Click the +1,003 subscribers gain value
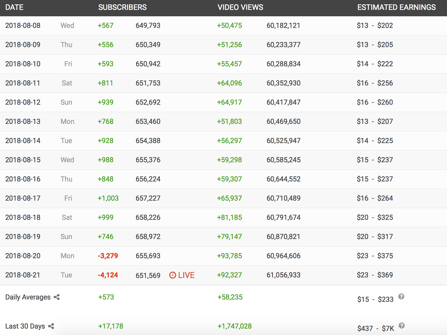447x335 pixels. [x=108, y=198]
